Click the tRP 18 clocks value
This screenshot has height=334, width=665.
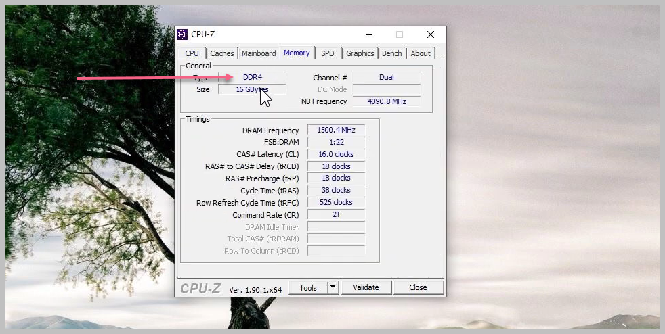point(337,178)
